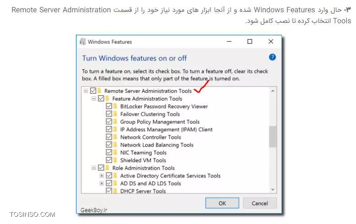The height and width of the screenshot is (224, 356).
Task: Click the folder icon beside Shielded VM Tools
Action: (116, 160)
